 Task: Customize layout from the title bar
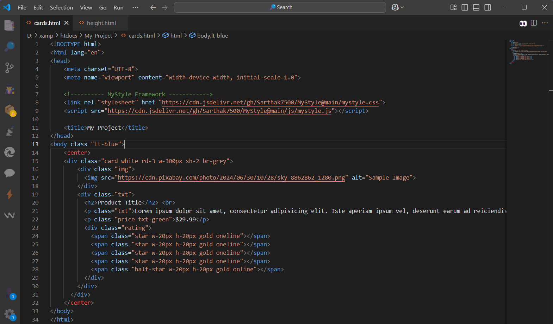tap(453, 7)
